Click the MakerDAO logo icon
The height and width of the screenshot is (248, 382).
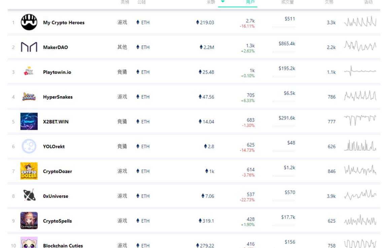click(29, 47)
